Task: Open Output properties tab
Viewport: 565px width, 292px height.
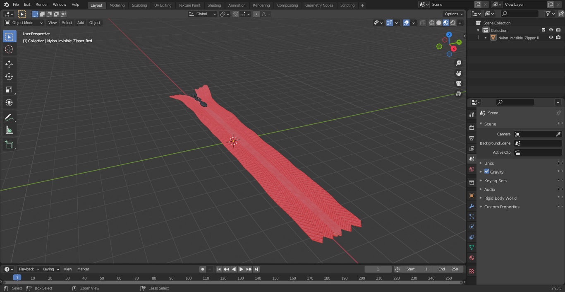Action: tap(472, 138)
